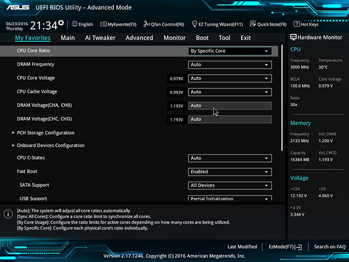Image resolution: width=349 pixels, height=262 pixels.
Task: Launch EZ Tuning Wizard(F11) label
Action: pyautogui.click(x=220, y=24)
